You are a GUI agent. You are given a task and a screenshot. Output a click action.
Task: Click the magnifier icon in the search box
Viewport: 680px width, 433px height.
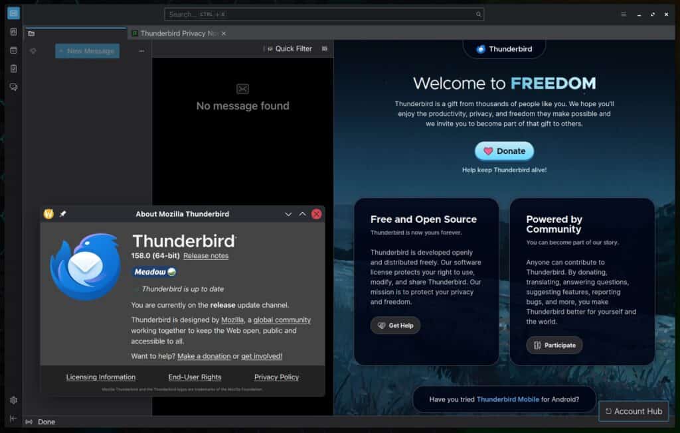(478, 15)
